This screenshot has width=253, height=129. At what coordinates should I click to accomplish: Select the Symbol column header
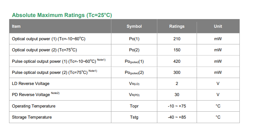[134, 26]
